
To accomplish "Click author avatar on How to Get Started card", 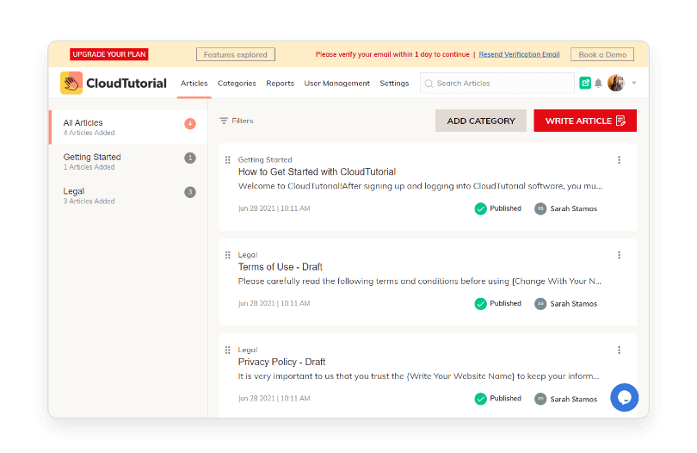I will (540, 208).
